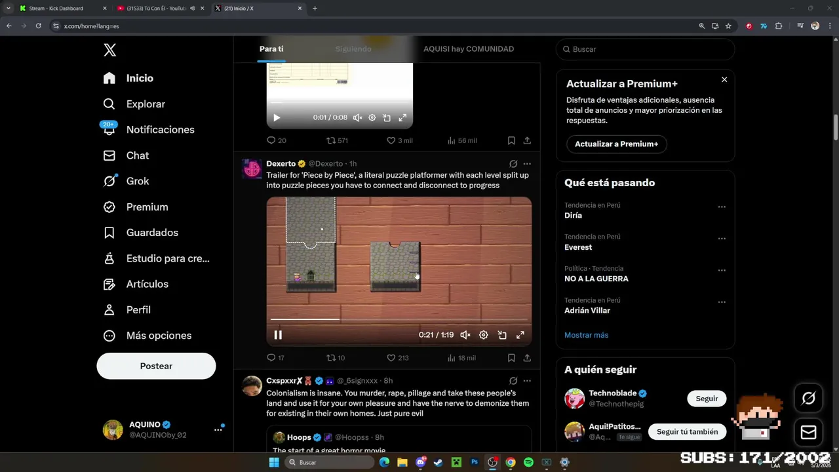Open the Everest trending topic
The image size is (839, 472).
pos(578,247)
